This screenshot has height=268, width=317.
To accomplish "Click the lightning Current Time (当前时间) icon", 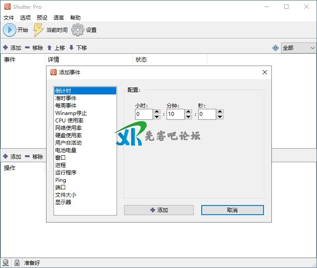I will [39, 30].
